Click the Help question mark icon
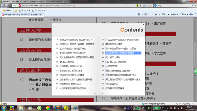Screen dimensions: 197x111 [x=191, y=14]
